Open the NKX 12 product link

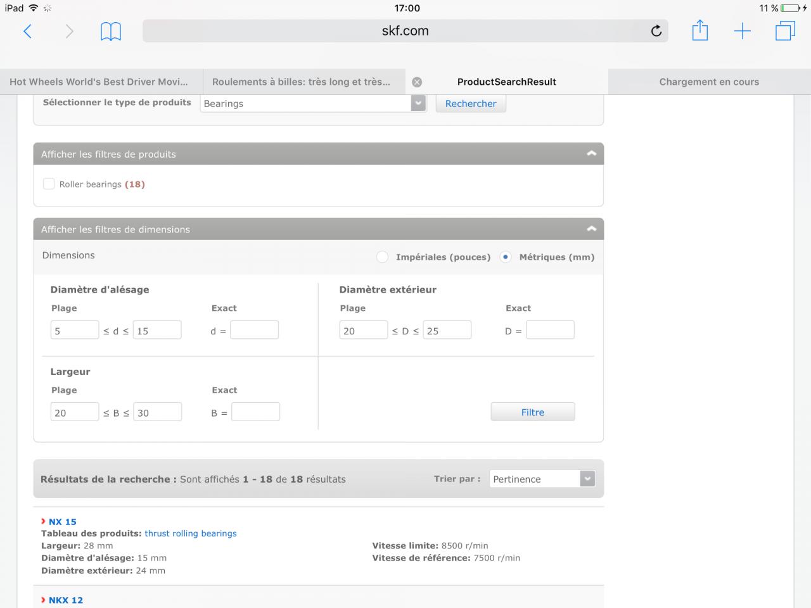tap(66, 600)
